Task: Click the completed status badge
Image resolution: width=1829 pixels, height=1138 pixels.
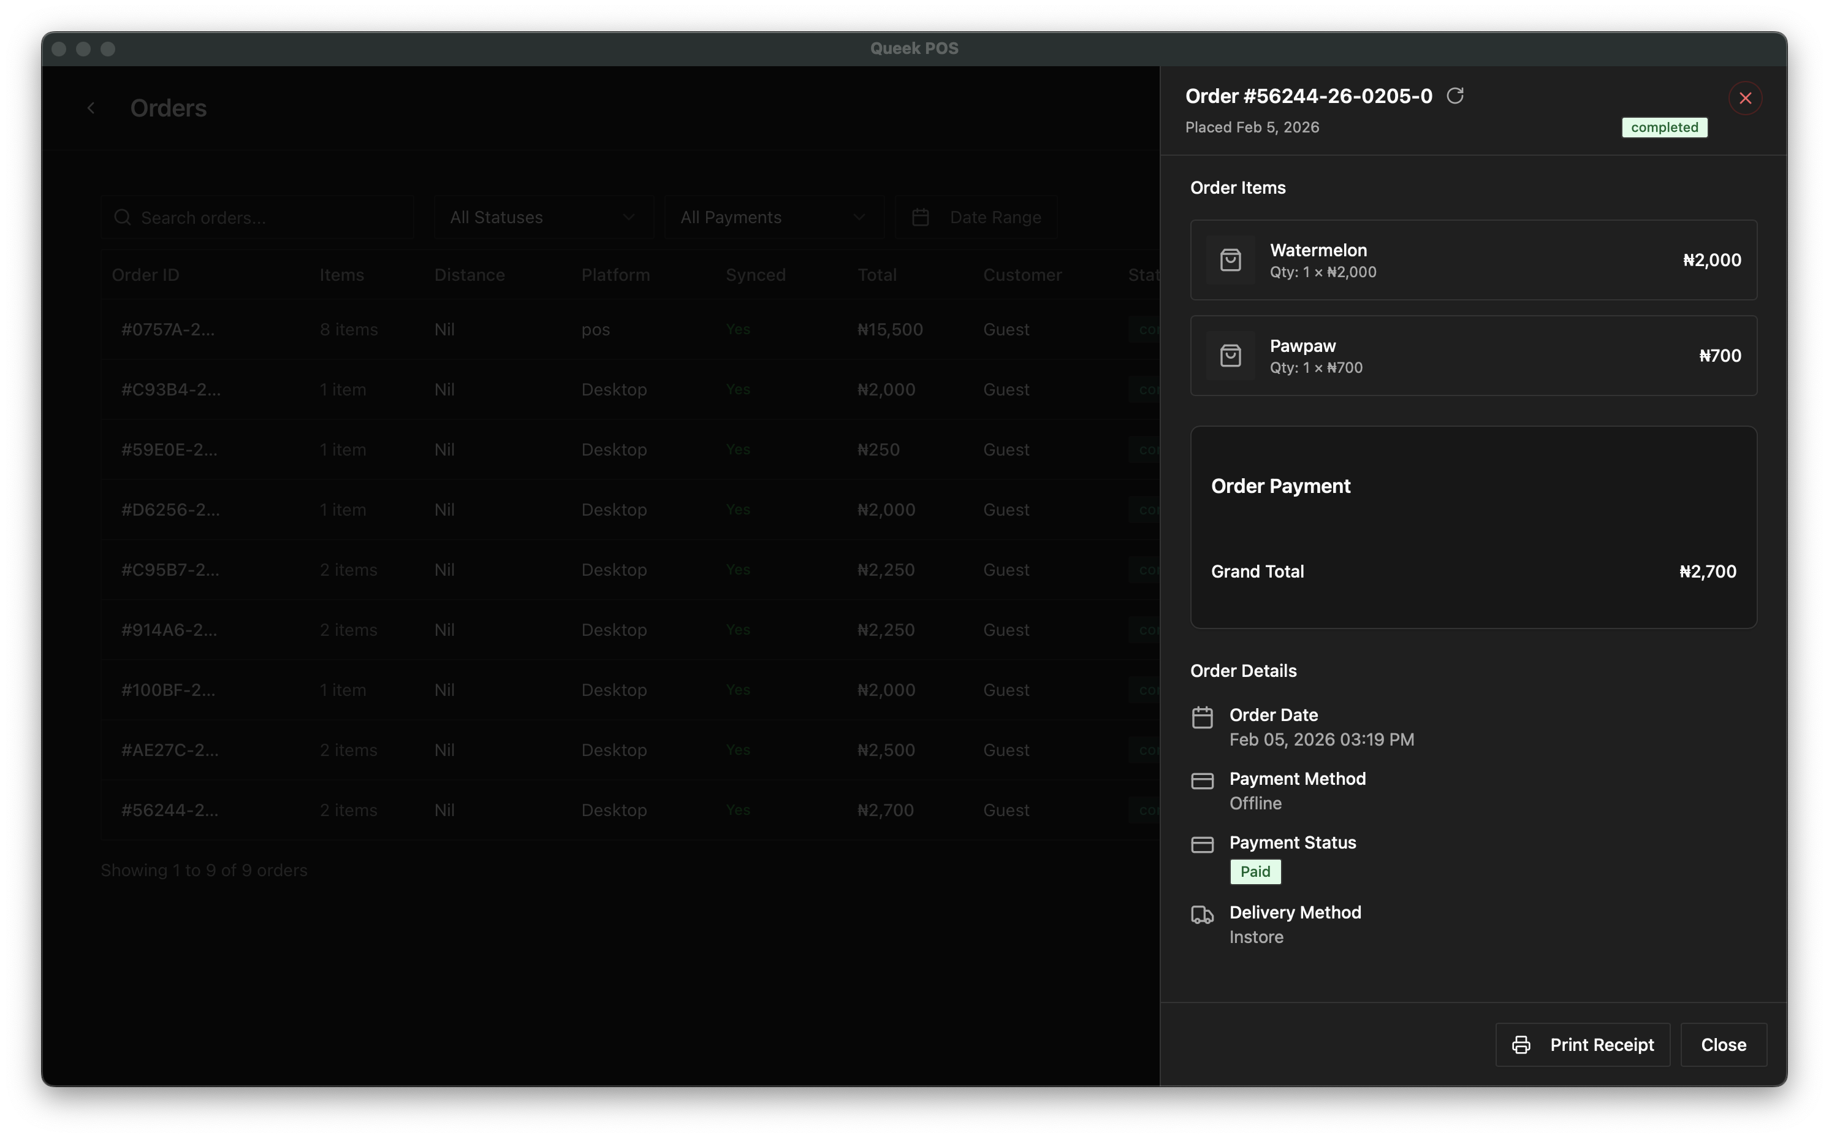Action: click(x=1664, y=127)
